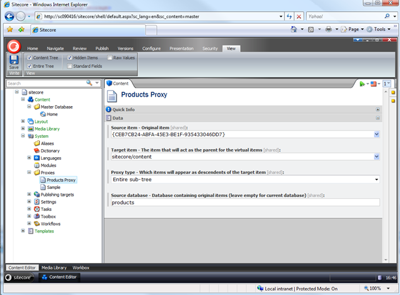Switch to the Publish ribbon tab
Screen dimensions: 400x295
[x=102, y=49]
